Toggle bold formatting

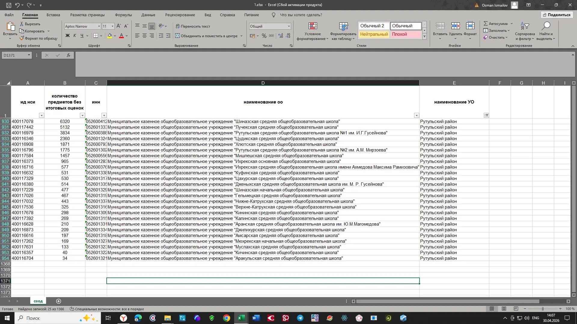[68, 36]
